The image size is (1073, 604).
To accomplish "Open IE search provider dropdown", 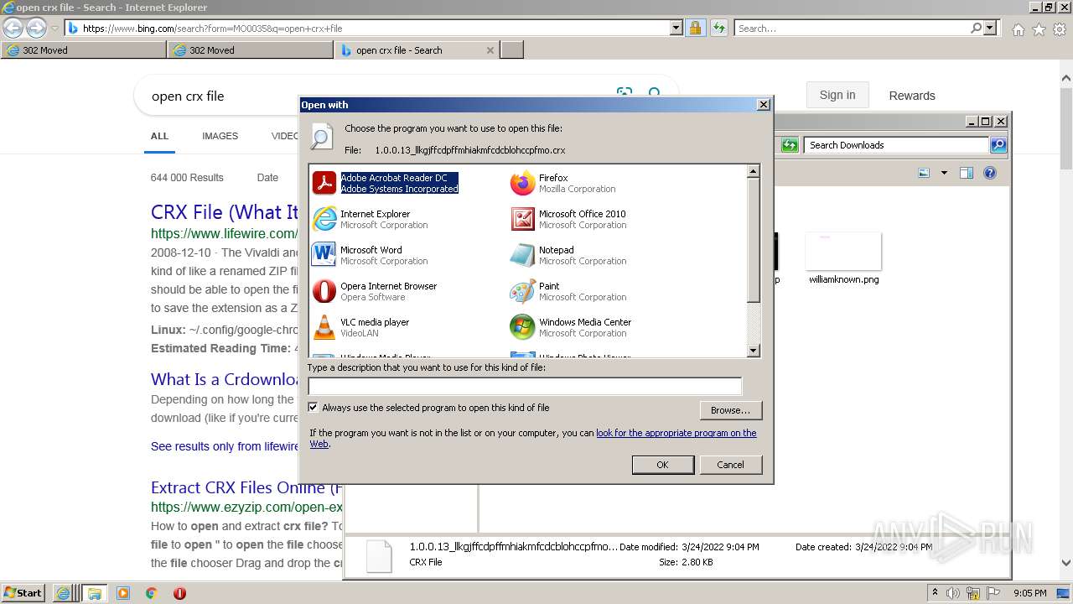I will tap(991, 28).
